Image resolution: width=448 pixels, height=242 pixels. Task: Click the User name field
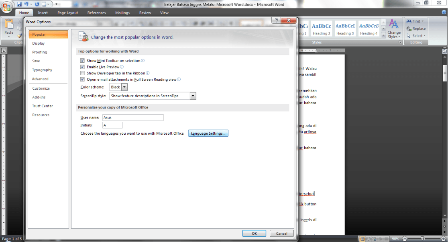pyautogui.click(x=133, y=117)
